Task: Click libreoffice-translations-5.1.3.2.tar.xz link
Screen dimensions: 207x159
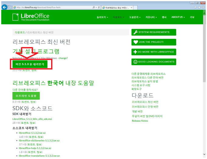Action: (39, 156)
